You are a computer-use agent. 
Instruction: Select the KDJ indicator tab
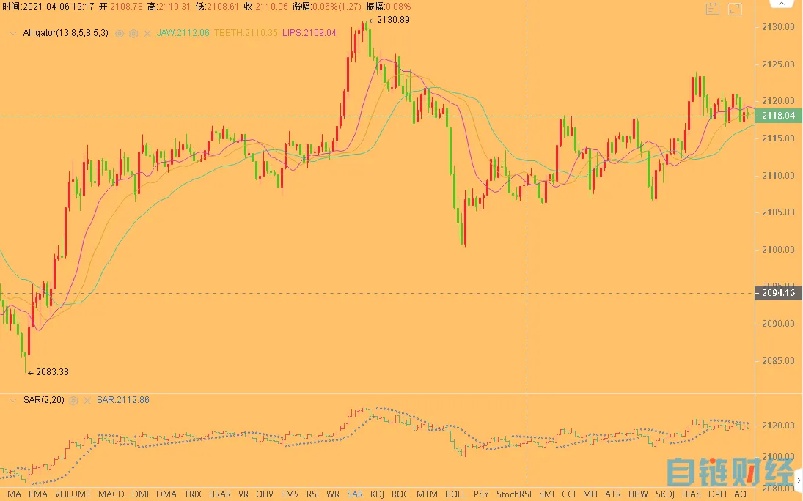pos(378,494)
